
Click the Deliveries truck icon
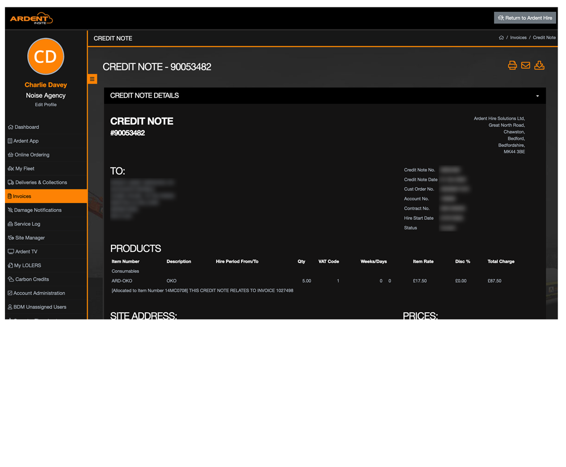(x=11, y=183)
